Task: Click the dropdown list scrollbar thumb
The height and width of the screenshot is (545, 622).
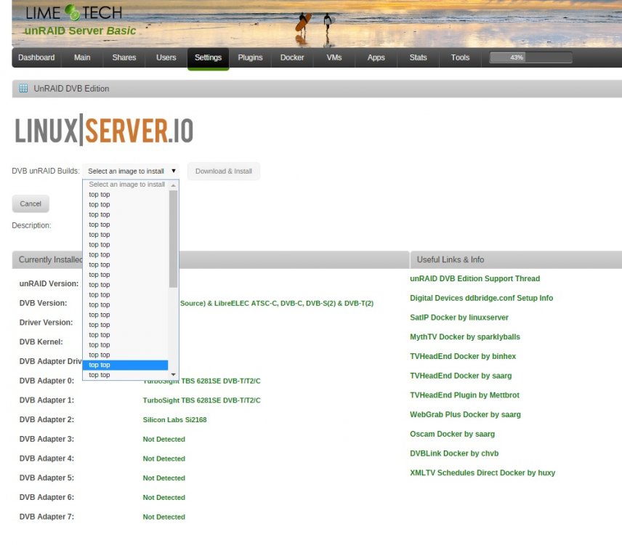Action: click(x=174, y=239)
